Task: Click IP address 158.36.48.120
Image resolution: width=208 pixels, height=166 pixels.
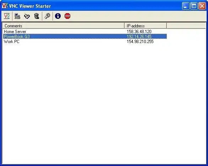Action: click(139, 32)
